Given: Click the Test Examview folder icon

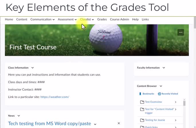Looking at the screenshot, I should tap(142, 102).
